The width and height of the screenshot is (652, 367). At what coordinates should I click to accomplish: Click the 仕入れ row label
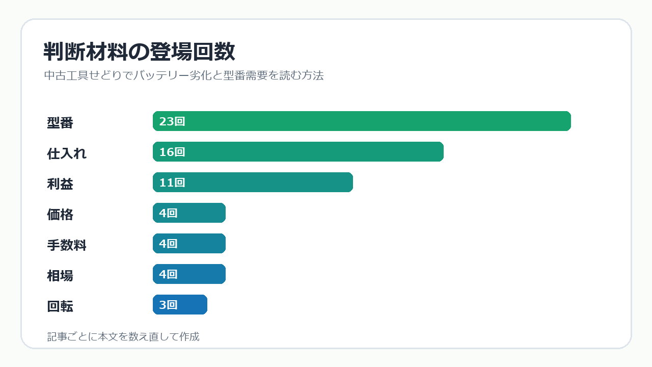67,153
